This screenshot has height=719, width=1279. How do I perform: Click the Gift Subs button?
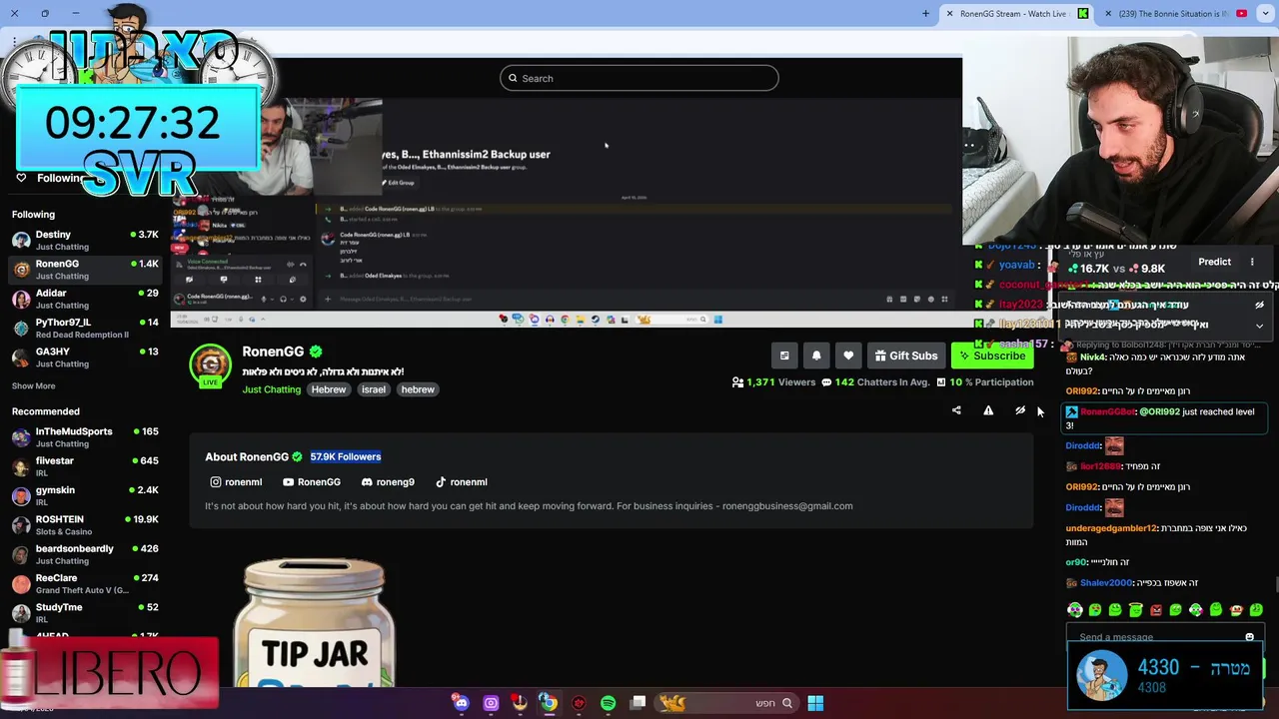tap(906, 356)
